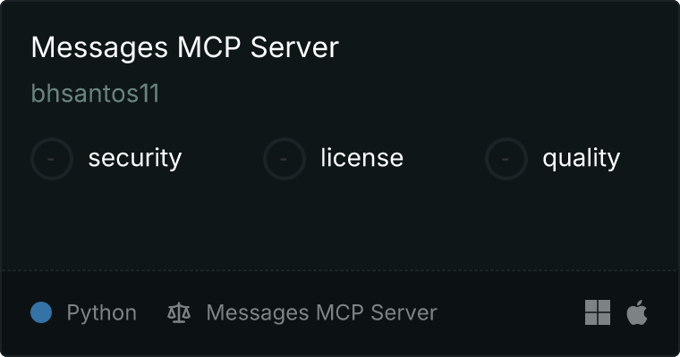Image resolution: width=680 pixels, height=357 pixels.
Task: Click the security label text
Action: 135,158
